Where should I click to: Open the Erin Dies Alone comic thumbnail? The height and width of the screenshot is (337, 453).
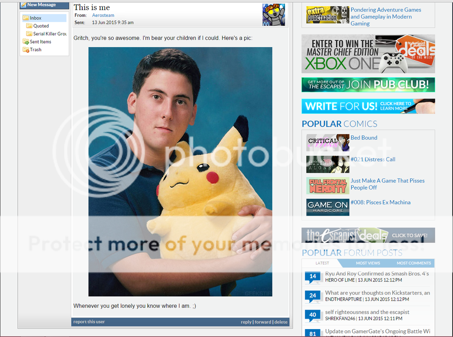pyautogui.click(x=328, y=164)
